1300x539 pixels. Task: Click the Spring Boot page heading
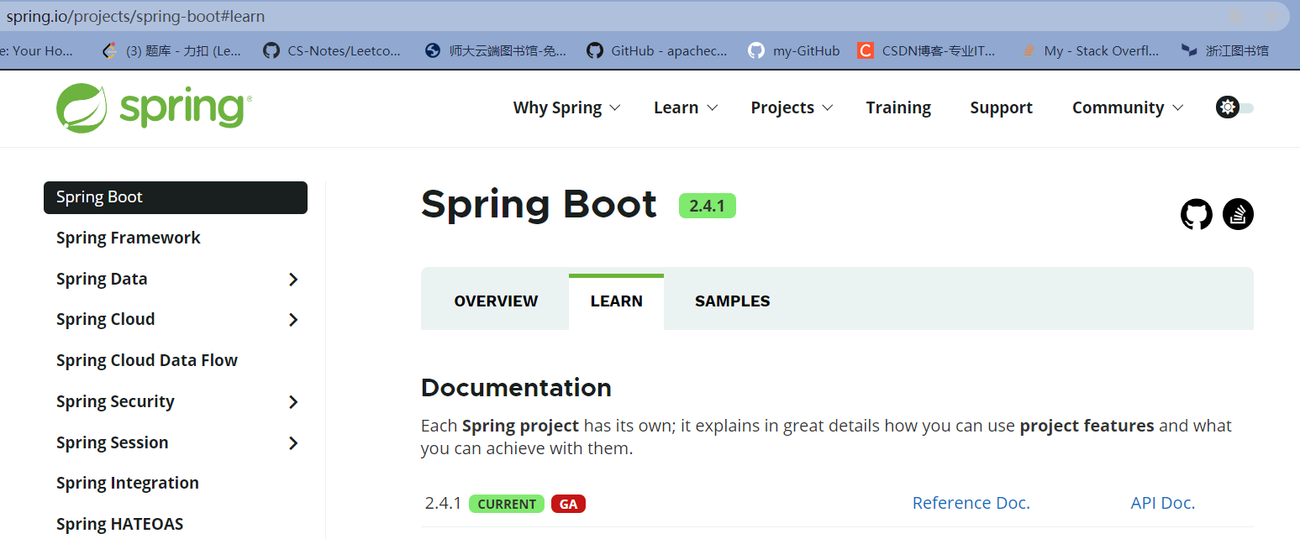pyautogui.click(x=539, y=204)
